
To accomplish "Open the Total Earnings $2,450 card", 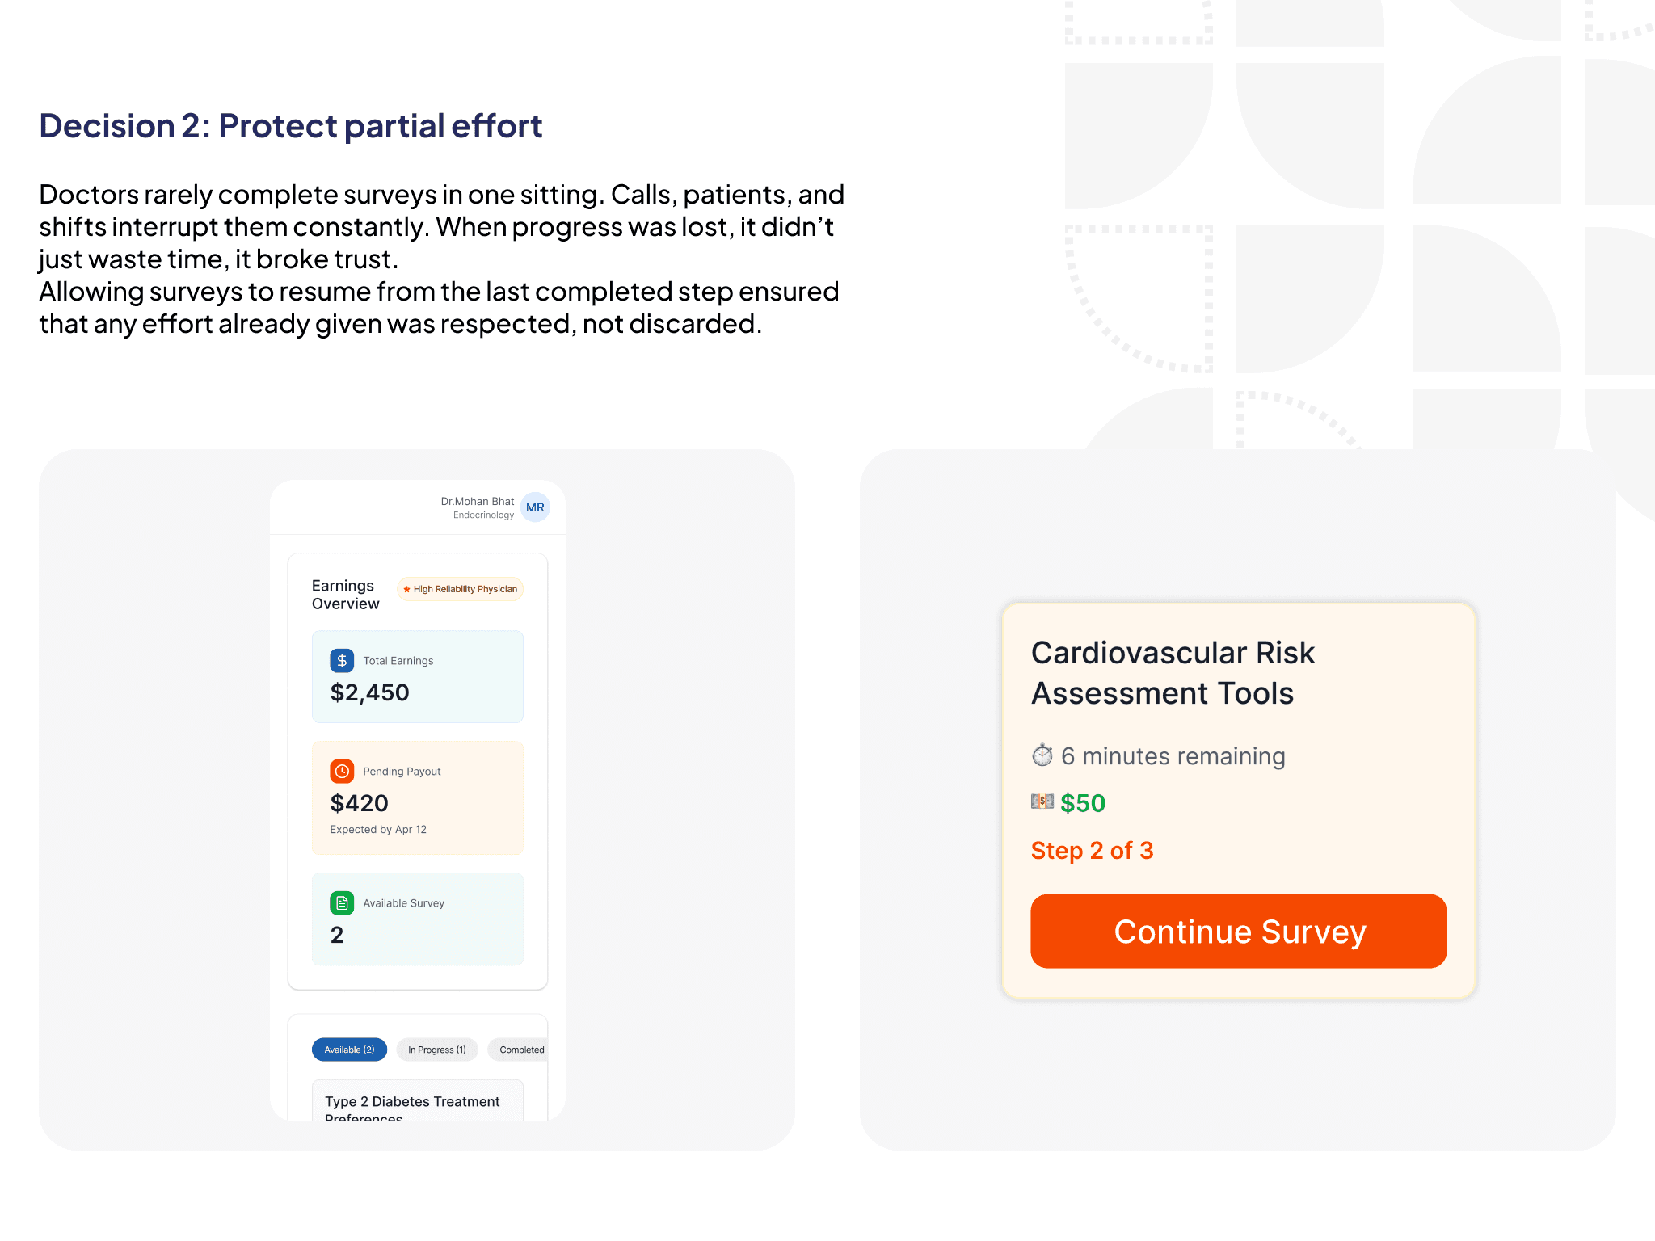I will [418, 677].
